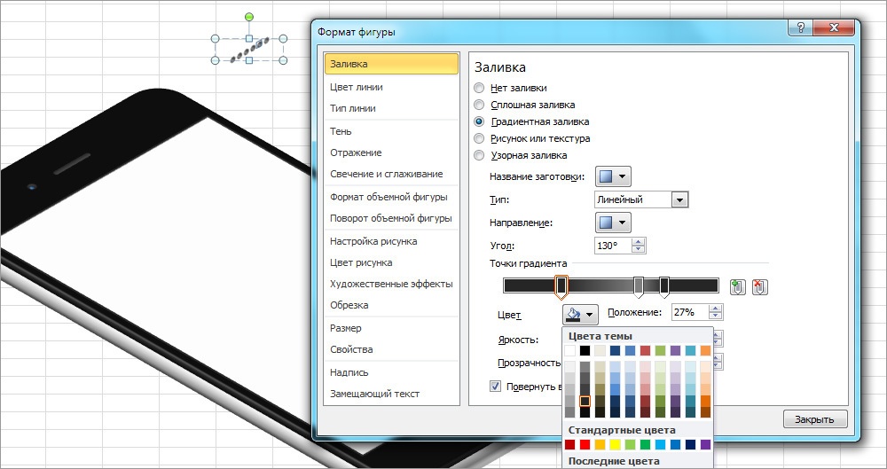Pick dark blue in the theme colors top row
Image resolution: width=887 pixels, height=469 pixels.
615,350
